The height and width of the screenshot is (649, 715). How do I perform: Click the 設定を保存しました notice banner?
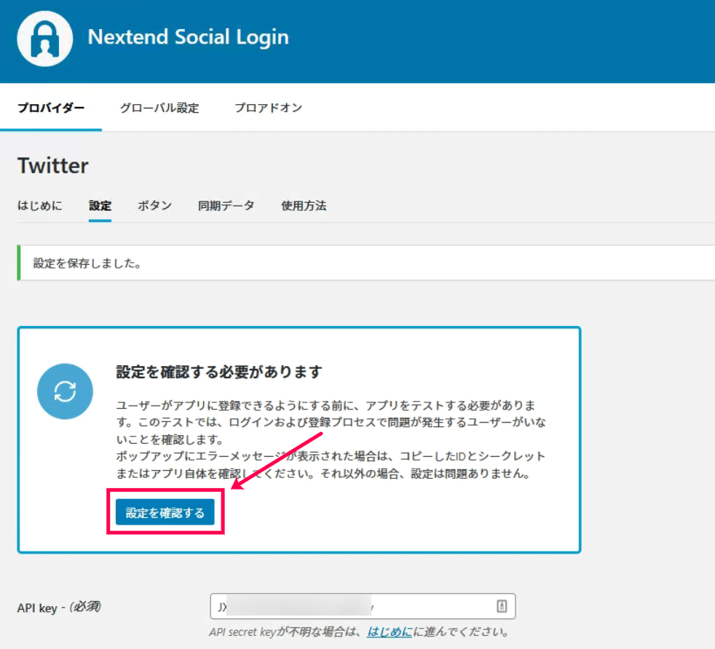364,263
